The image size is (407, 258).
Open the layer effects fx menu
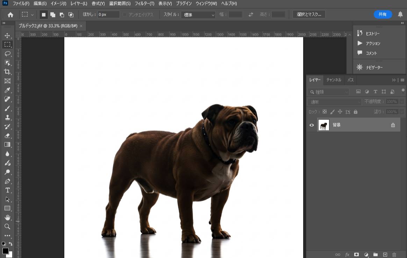(347, 255)
